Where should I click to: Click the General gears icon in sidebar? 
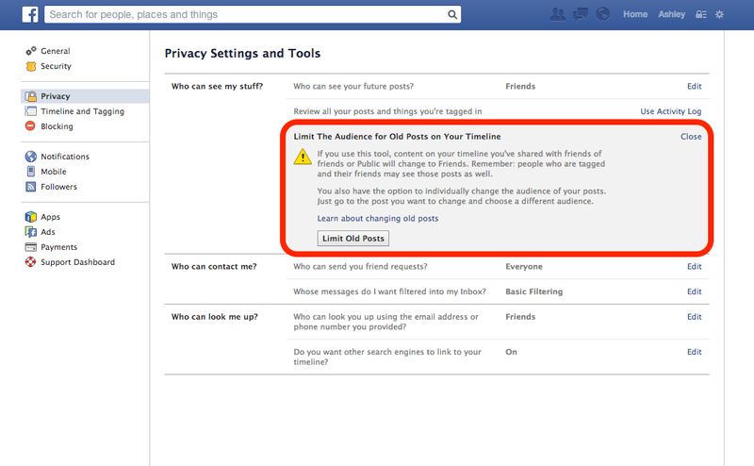(x=31, y=51)
